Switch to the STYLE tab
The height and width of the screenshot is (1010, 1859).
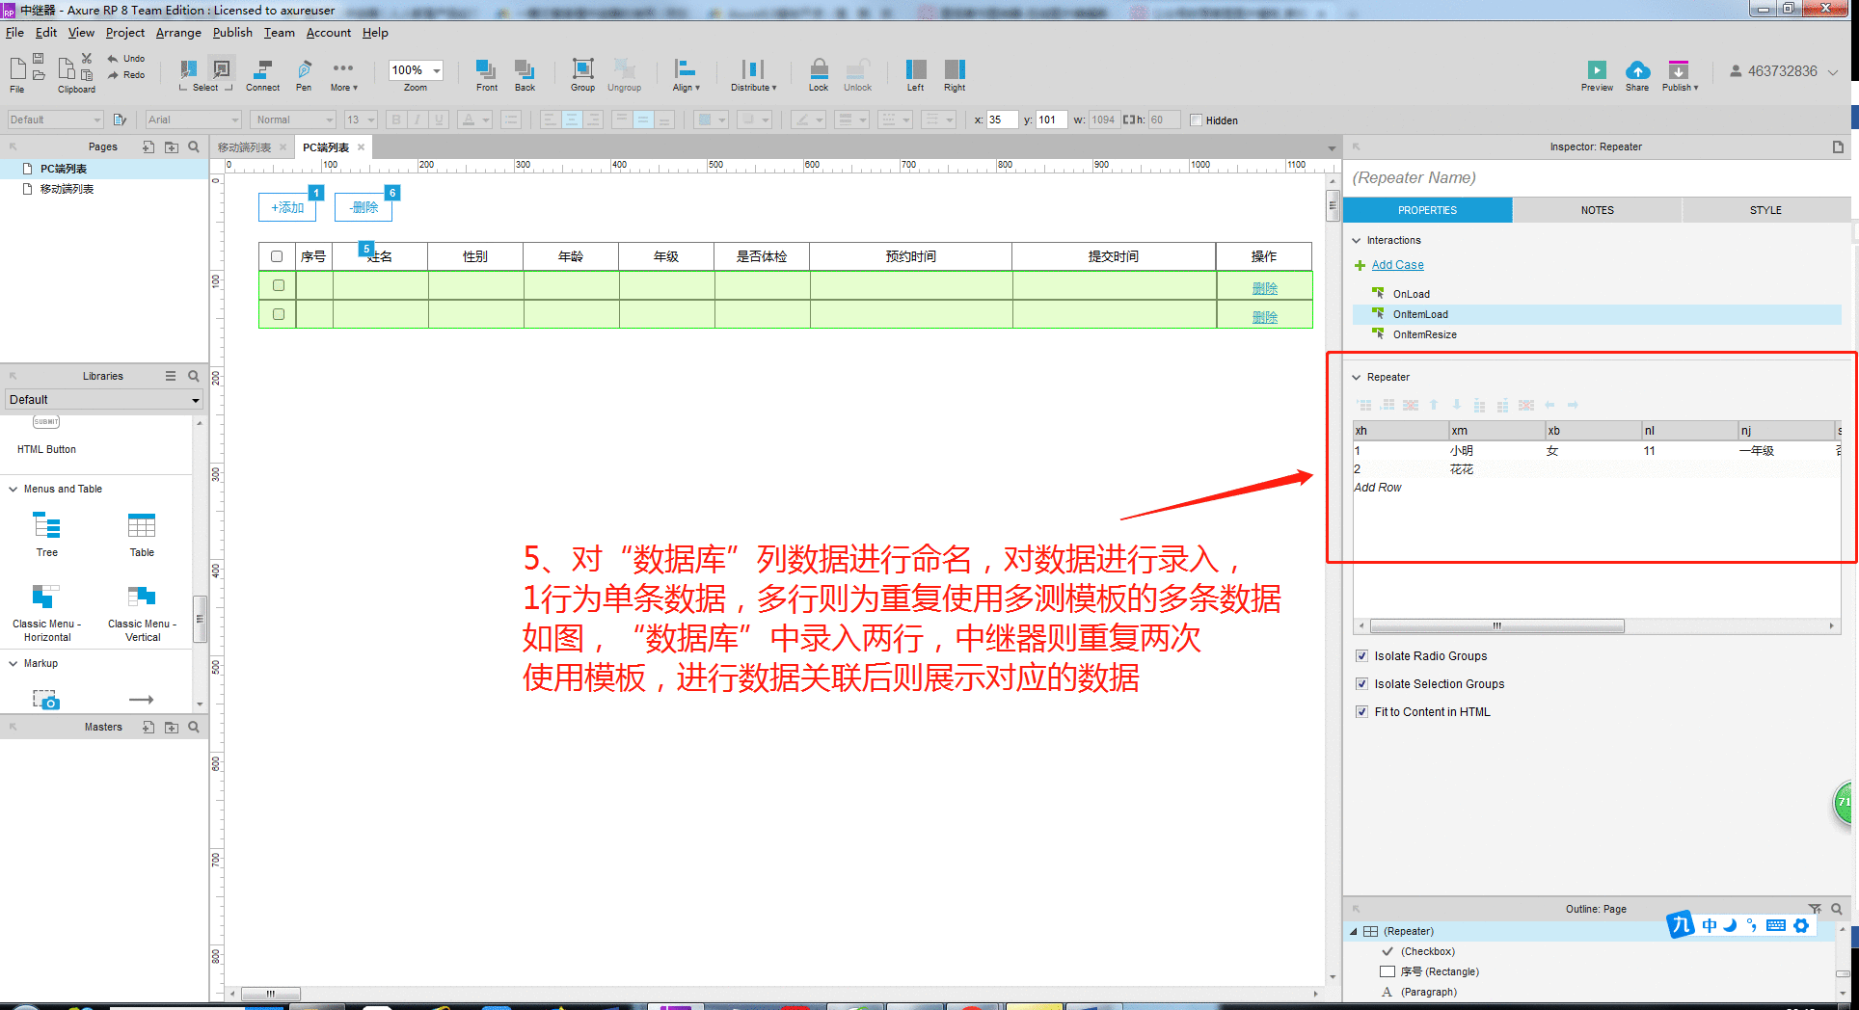(x=1765, y=210)
